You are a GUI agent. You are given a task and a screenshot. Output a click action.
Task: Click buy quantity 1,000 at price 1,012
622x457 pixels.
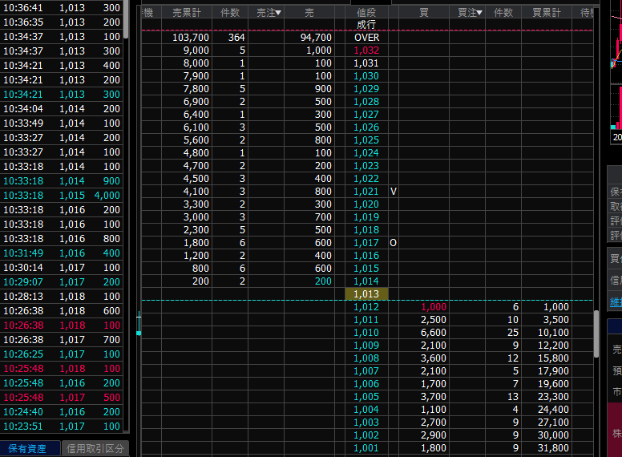coord(434,306)
